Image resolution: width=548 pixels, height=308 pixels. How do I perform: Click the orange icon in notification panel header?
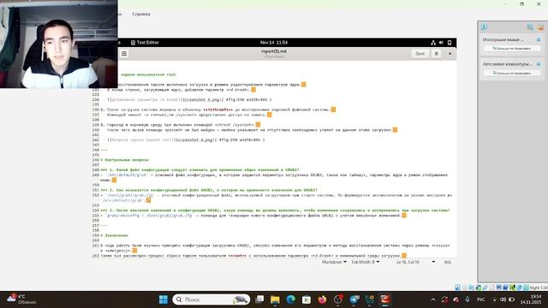coord(540,27)
